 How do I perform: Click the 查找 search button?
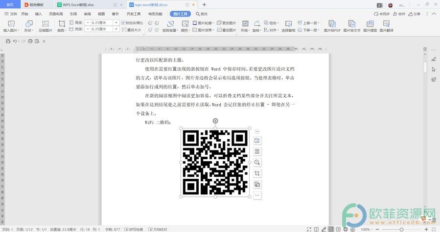(202, 14)
